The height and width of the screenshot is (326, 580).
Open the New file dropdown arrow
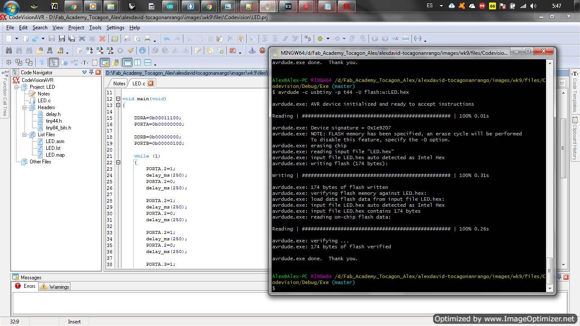[17, 39]
